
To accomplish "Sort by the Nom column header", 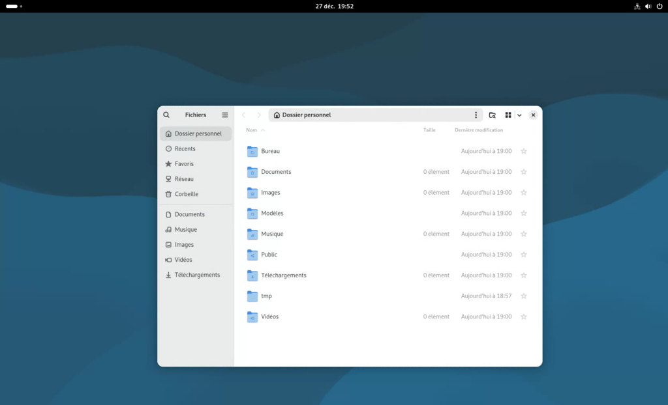I will (252, 130).
